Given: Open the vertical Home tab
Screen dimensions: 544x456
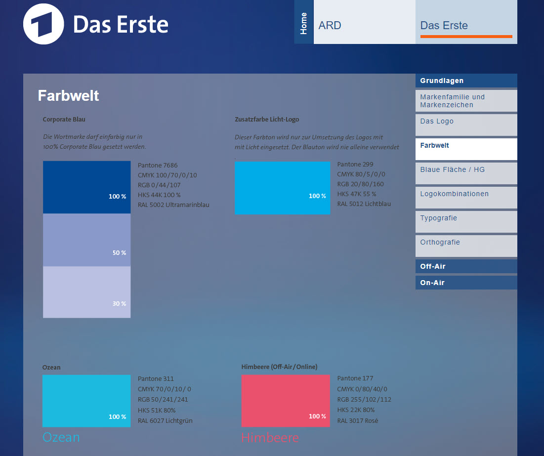Looking at the screenshot, I should (x=303, y=22).
